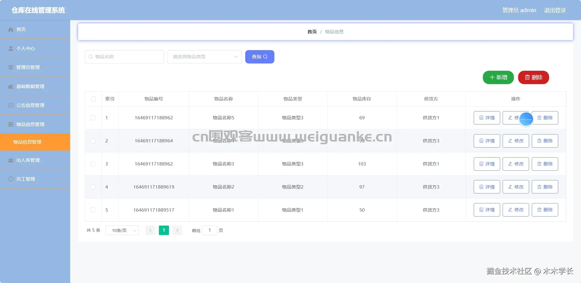This screenshot has height=283, width=581.
Task: Click the document icon on row 2 详情
Action: click(x=481, y=141)
